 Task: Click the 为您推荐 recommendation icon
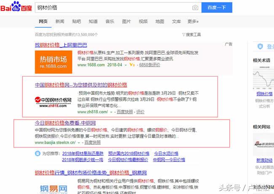(x=38, y=153)
